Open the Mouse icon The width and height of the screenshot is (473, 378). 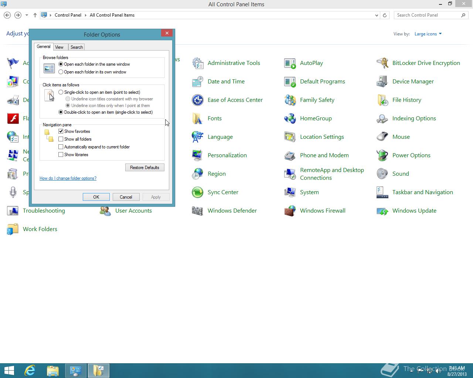(x=382, y=137)
